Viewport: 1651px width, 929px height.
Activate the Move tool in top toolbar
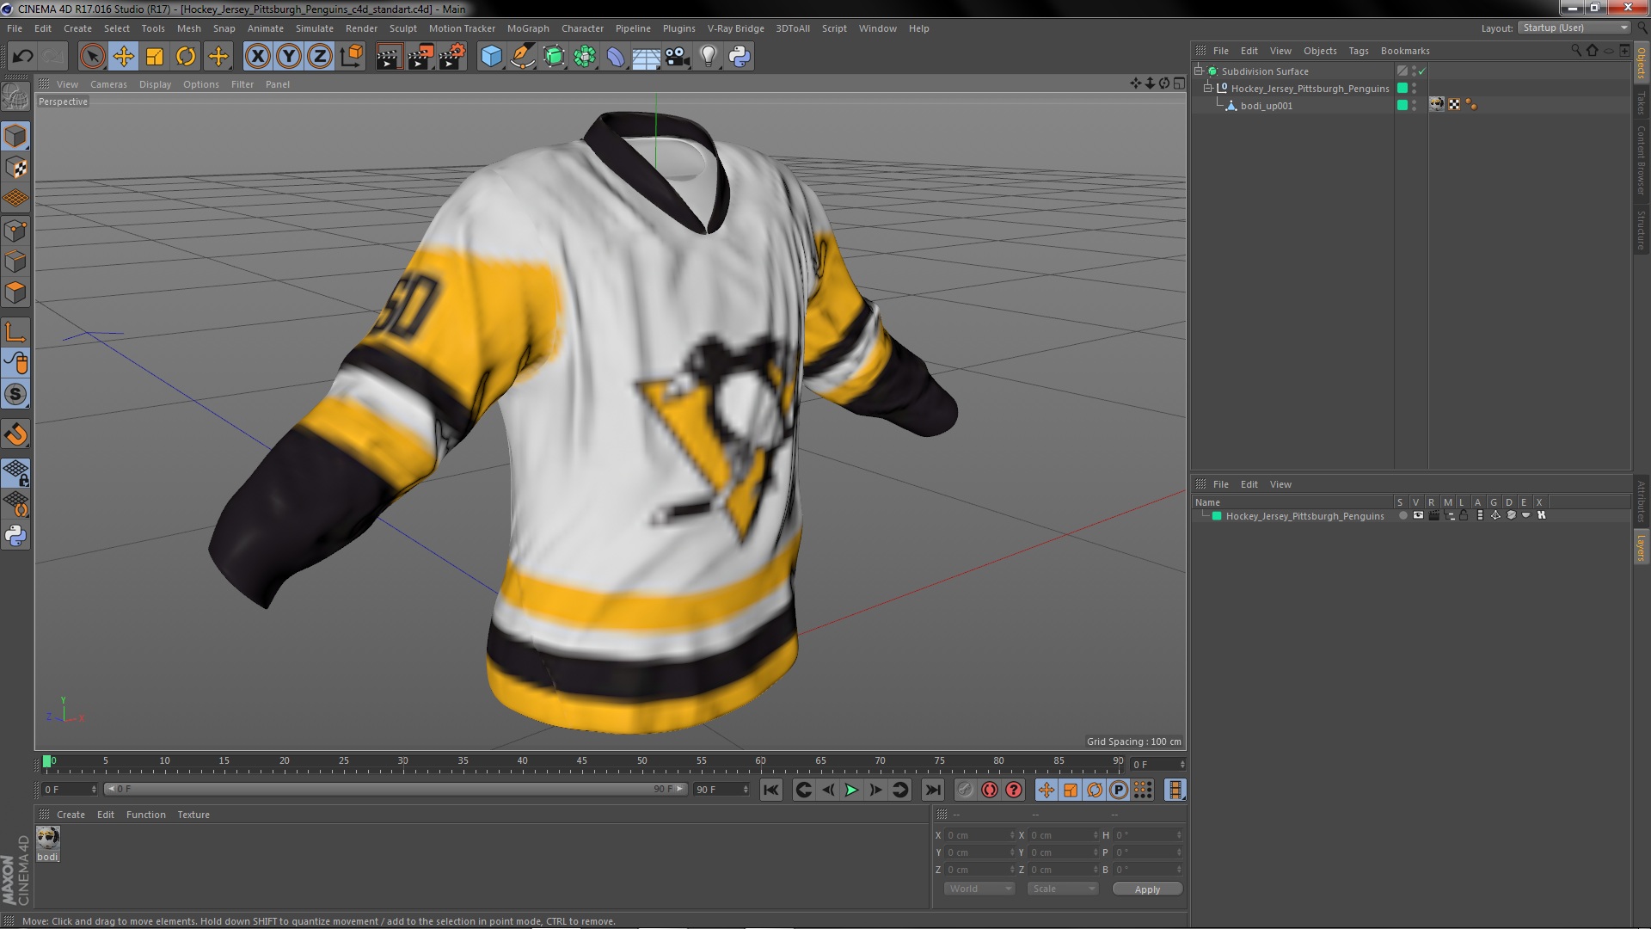click(123, 57)
